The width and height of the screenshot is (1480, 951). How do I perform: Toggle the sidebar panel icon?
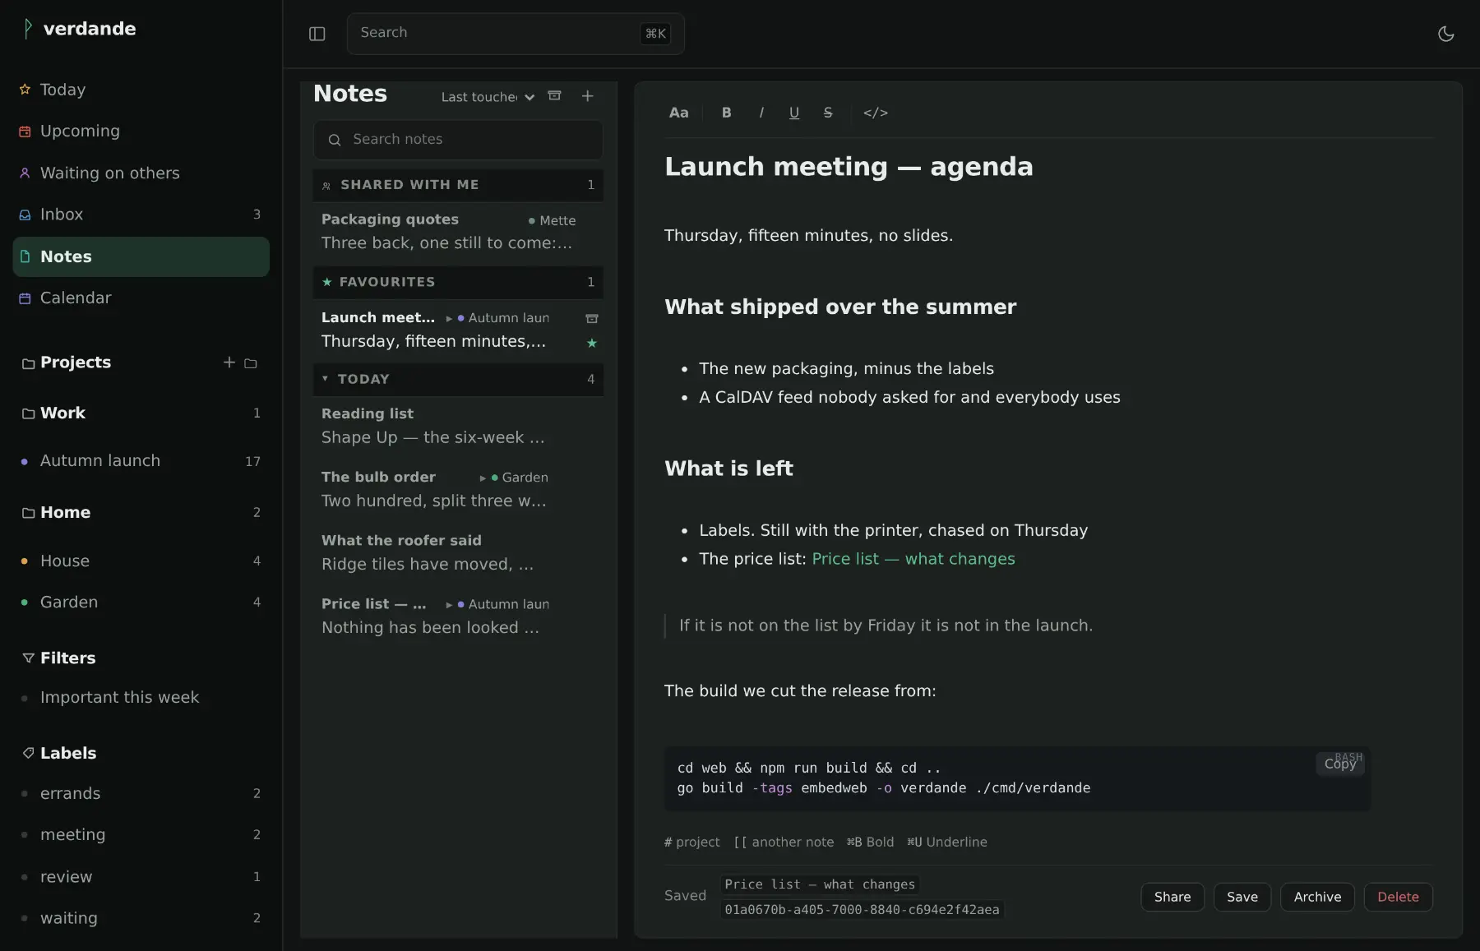coord(317,34)
